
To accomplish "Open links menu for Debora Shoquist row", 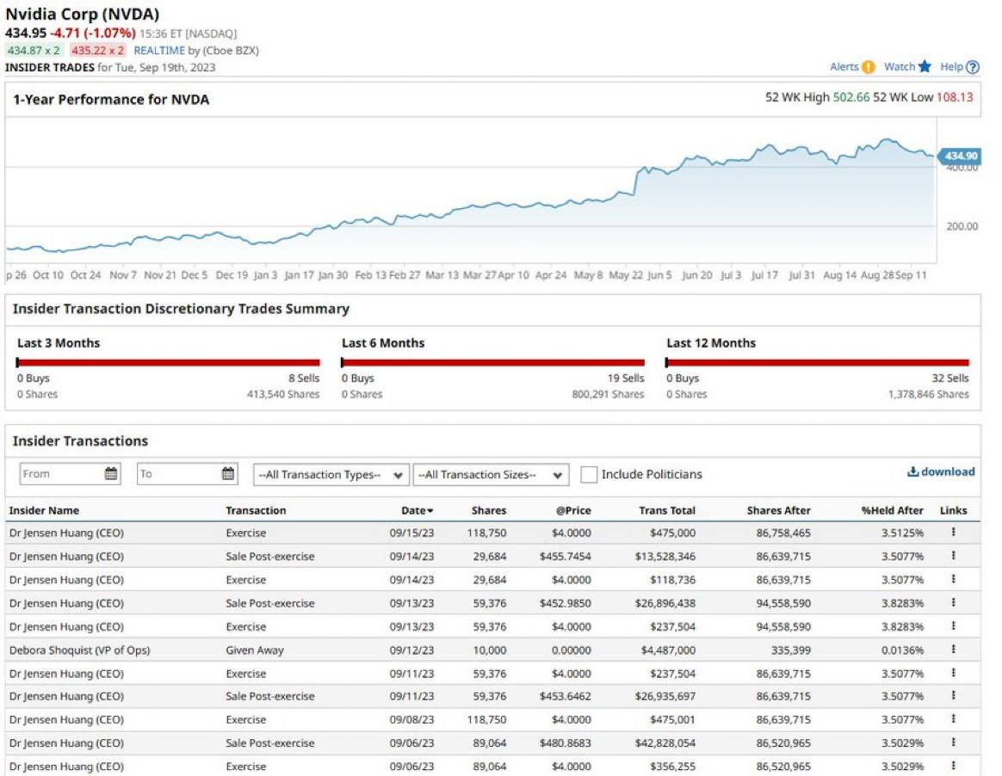I will point(953,650).
